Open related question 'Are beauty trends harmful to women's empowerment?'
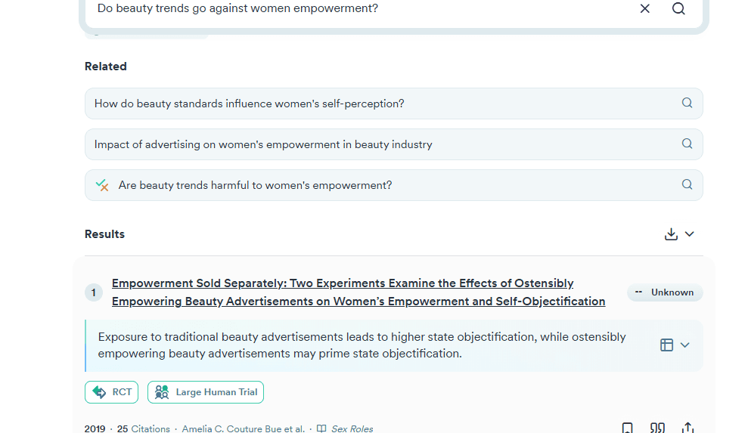748x433 pixels. 393,185
